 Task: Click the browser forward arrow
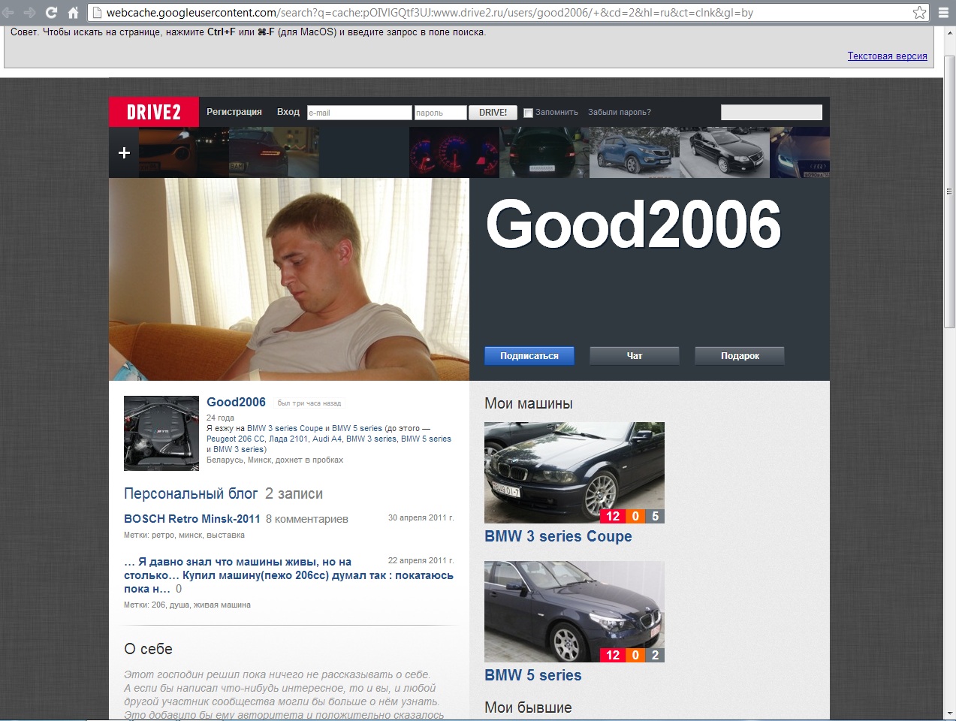(29, 12)
